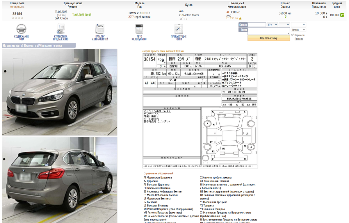Click lot number 38154
The height and width of the screenshot is (223, 349).
(17, 13)
